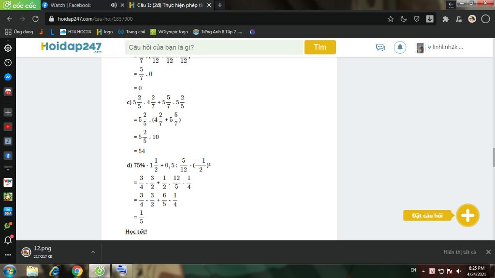
Task: Click the Đặt câu hỏi button
Action: pyautogui.click(x=427, y=216)
